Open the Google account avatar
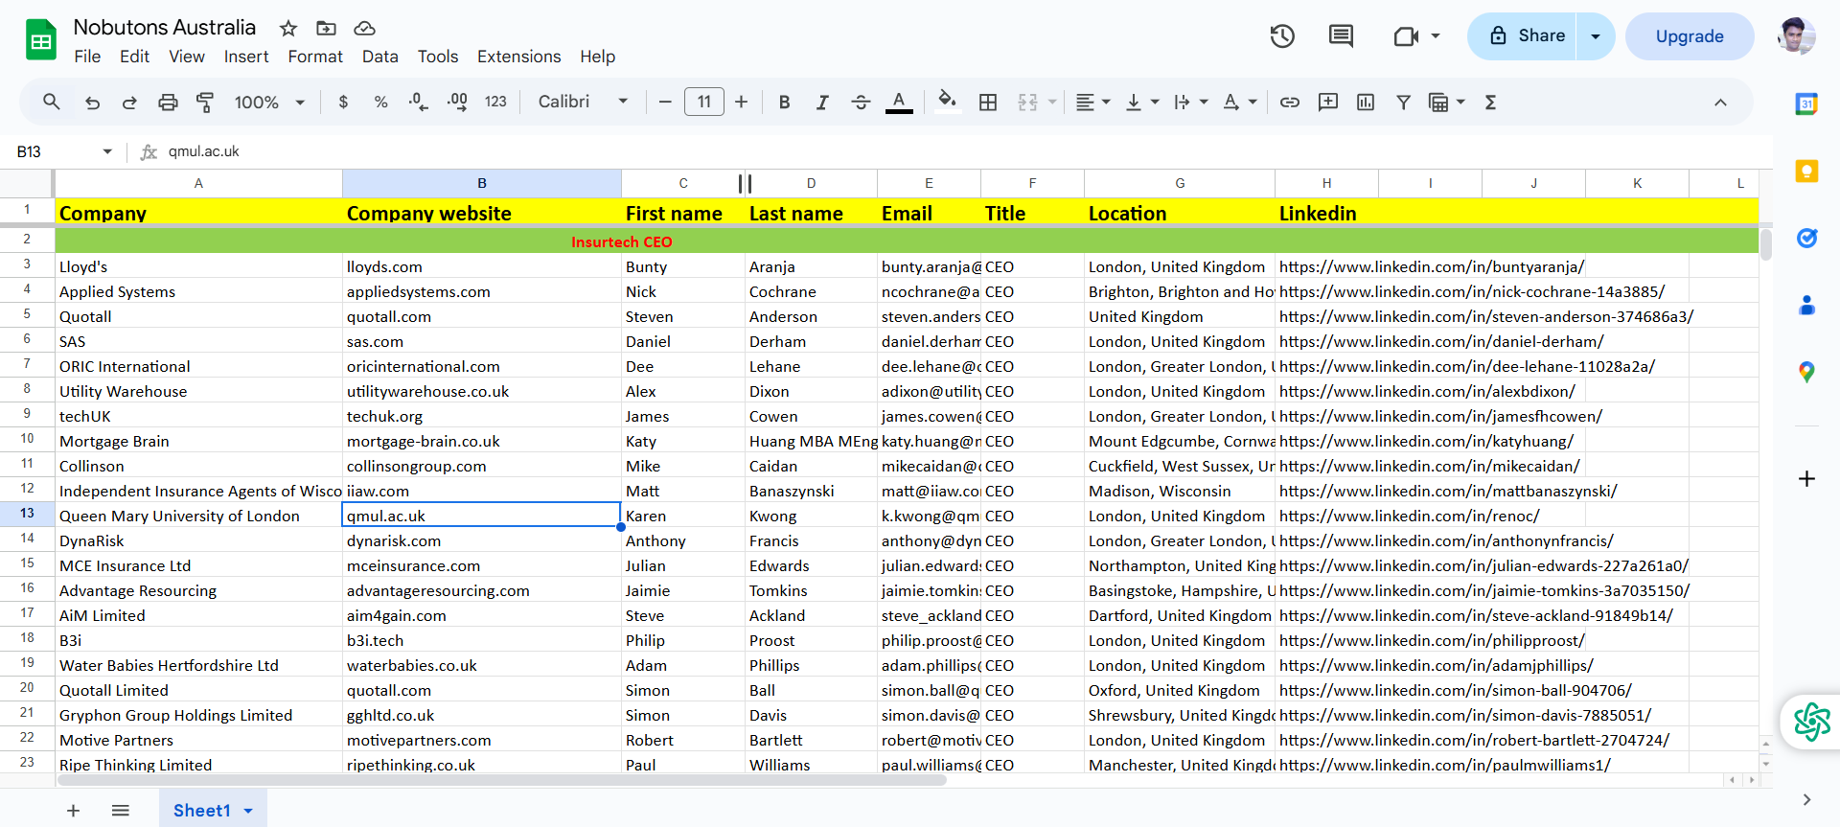Image resolution: width=1840 pixels, height=827 pixels. pyautogui.click(x=1796, y=36)
